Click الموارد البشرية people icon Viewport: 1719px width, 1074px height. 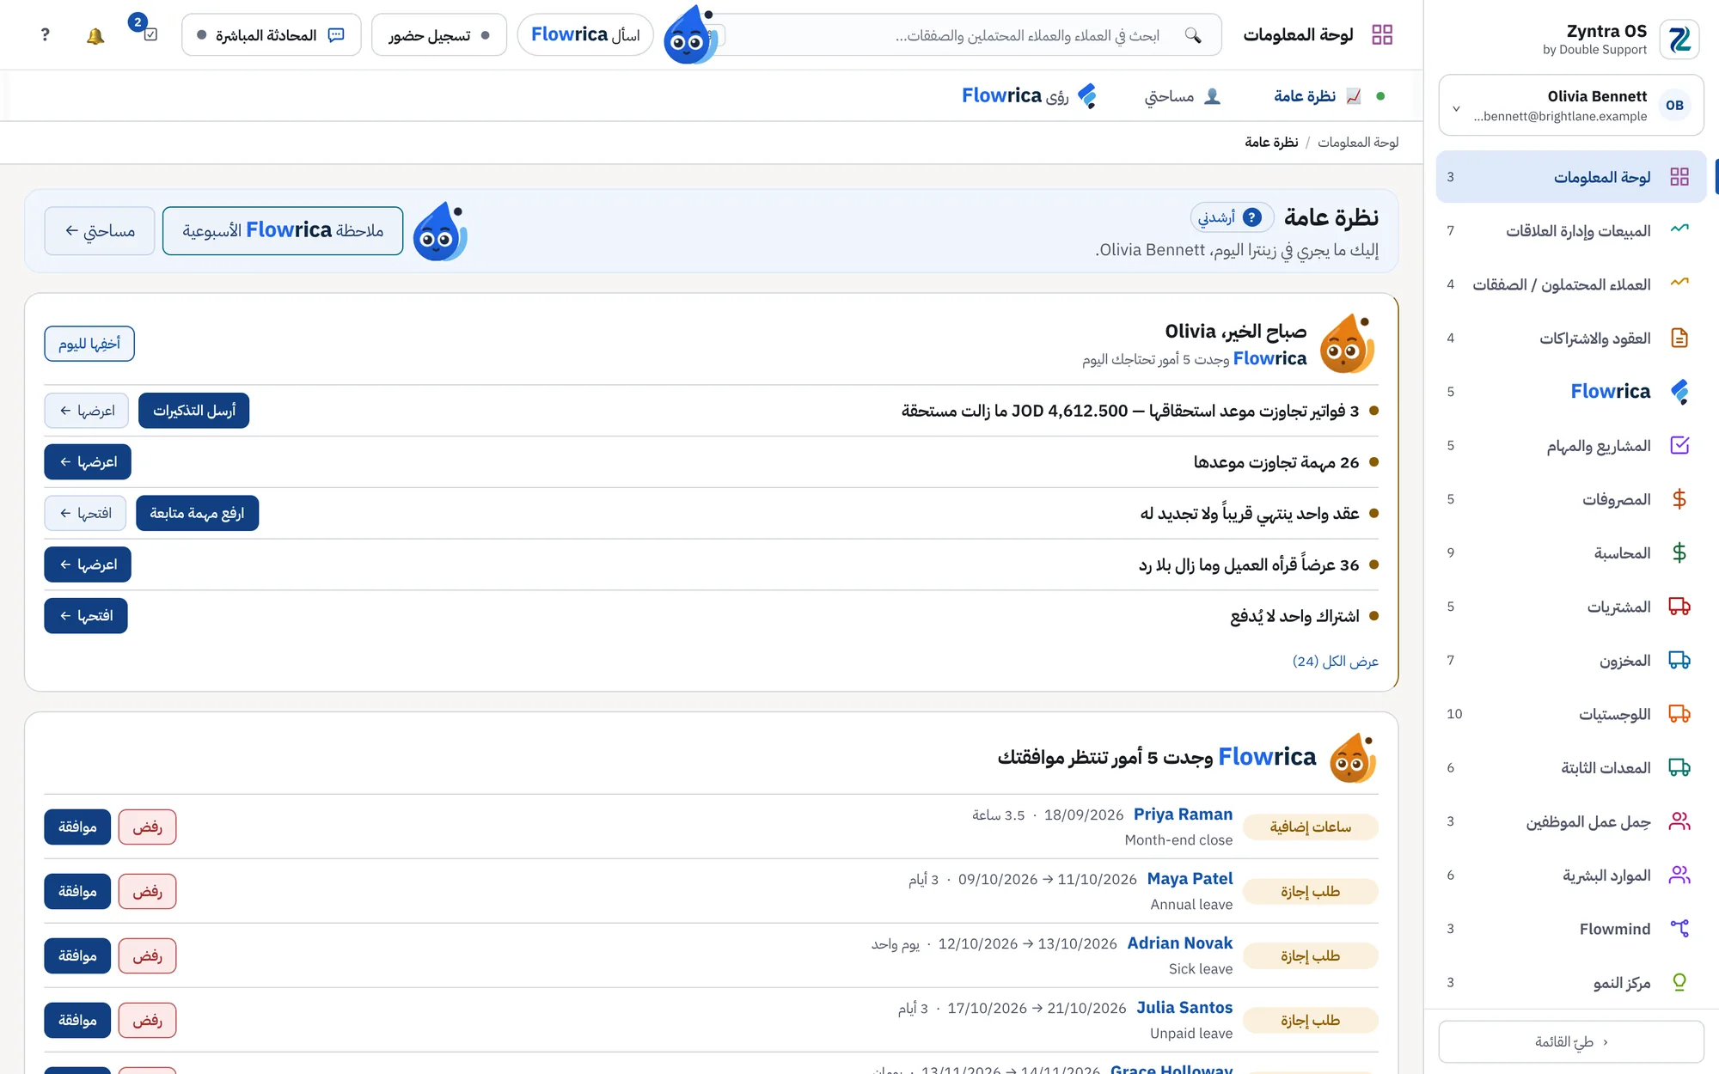tap(1679, 875)
